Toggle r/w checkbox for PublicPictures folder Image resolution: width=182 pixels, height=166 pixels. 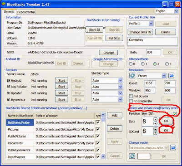point(98,136)
